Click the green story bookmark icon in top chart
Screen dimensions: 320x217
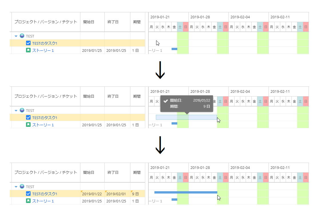pos(28,50)
